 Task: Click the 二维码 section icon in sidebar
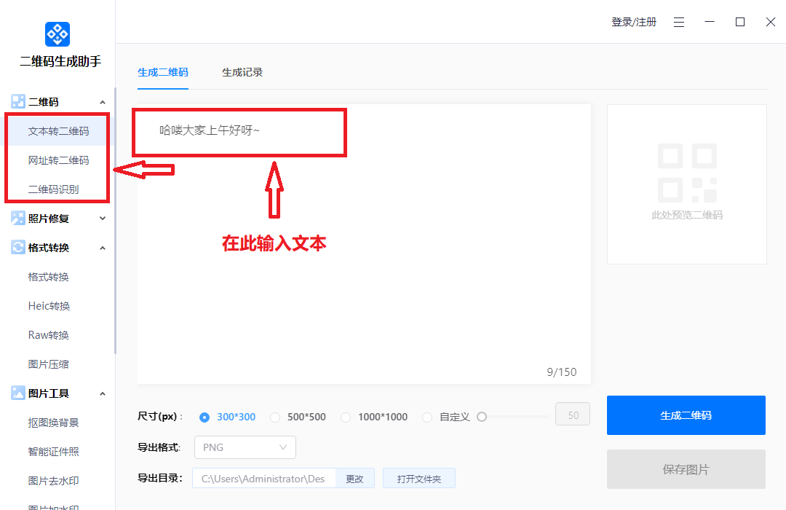pyautogui.click(x=18, y=102)
